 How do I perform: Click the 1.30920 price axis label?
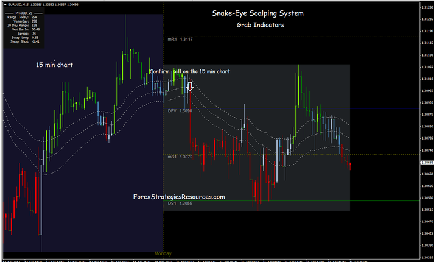point(427,103)
